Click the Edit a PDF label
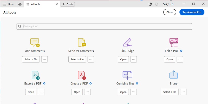Screen dimensions: 208x104 click(172, 51)
